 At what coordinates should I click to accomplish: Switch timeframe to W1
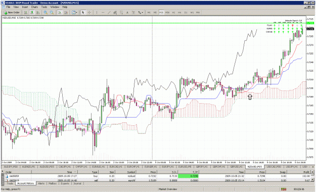pos(192,13)
